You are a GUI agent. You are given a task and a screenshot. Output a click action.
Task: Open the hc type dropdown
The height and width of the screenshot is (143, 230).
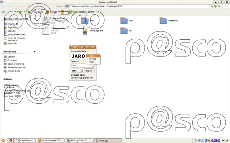[81, 71]
